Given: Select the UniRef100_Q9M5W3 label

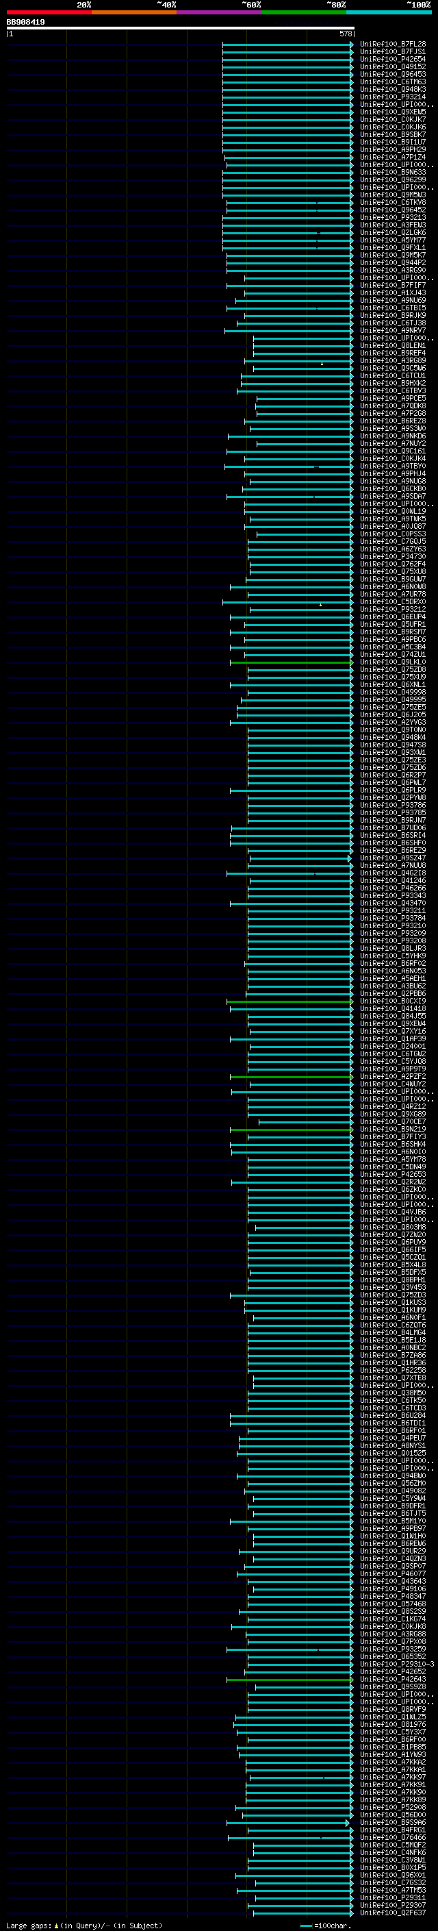Looking at the screenshot, I should click(x=393, y=195).
